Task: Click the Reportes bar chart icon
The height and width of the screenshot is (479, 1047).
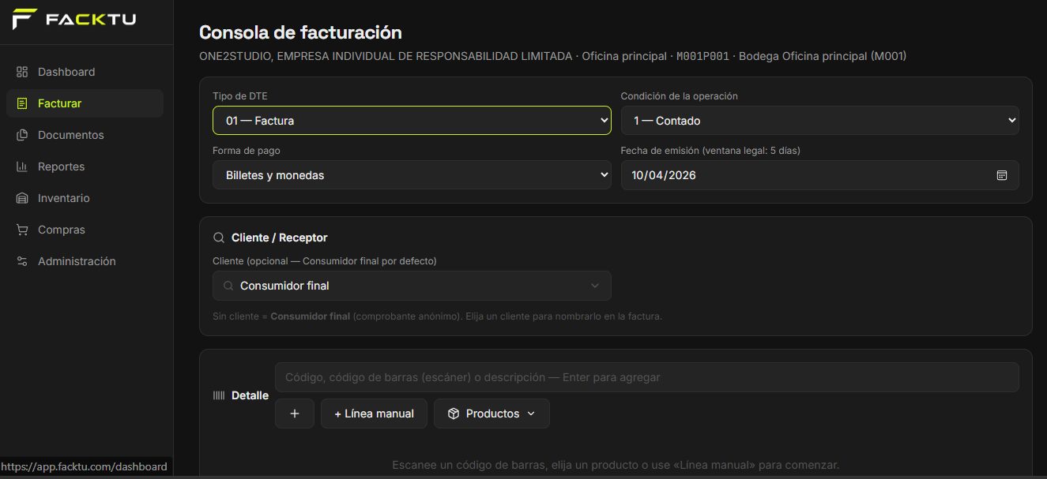Action: click(x=22, y=167)
